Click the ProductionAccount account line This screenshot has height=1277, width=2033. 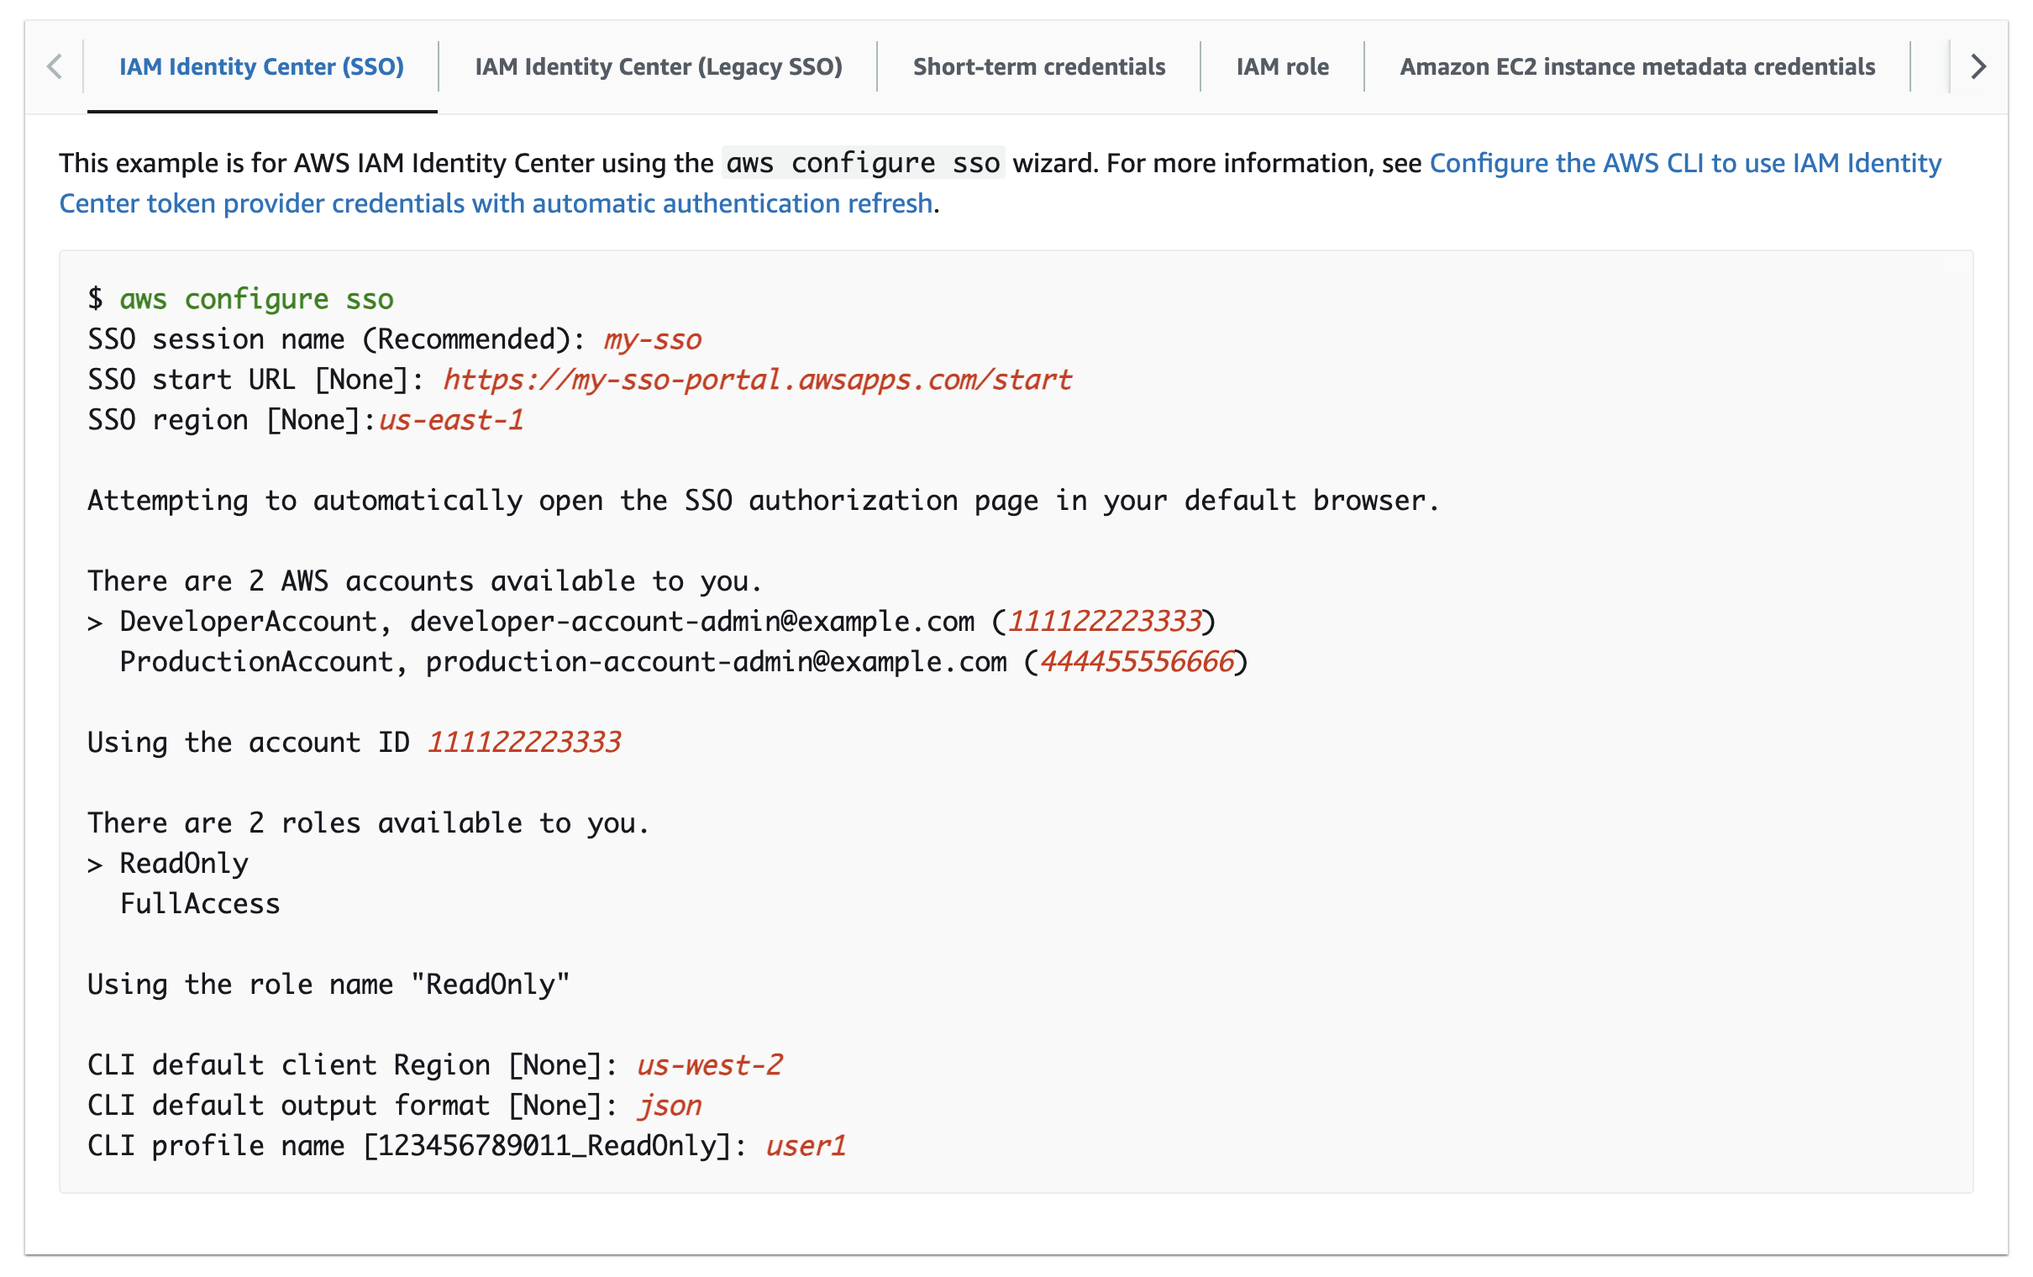click(683, 662)
